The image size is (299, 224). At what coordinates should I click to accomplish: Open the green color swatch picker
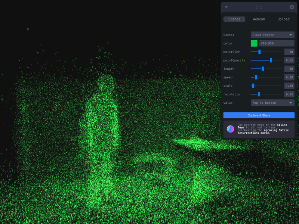pyautogui.click(x=254, y=43)
